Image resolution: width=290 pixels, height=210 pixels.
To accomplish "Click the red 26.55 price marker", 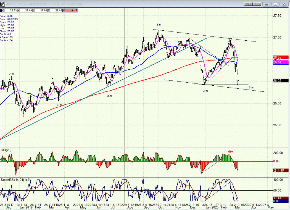I will (281, 57).
